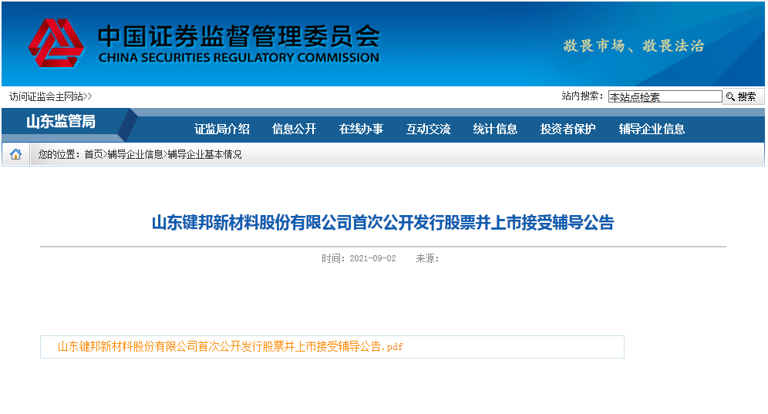
Task: Select 互动交流 in the navigation bar
Action: click(429, 129)
